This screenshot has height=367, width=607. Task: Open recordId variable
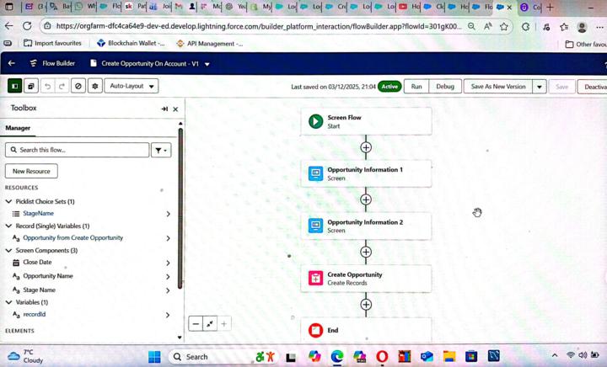pyautogui.click(x=34, y=314)
